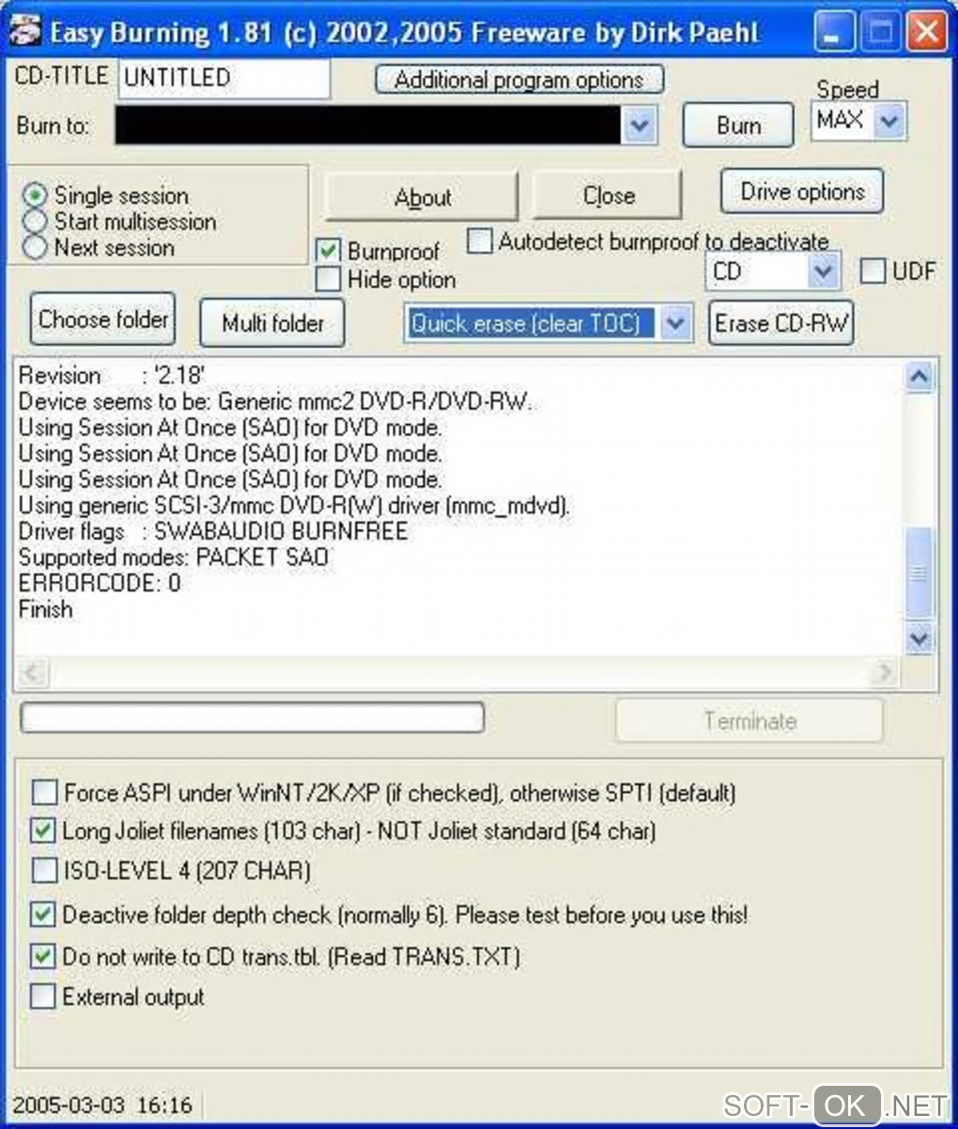Click the log scrollbar thumb
The image size is (958, 1129).
click(919, 573)
